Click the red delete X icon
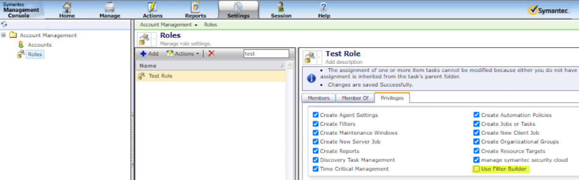Screen dimensions: 579x180 pos(212,54)
